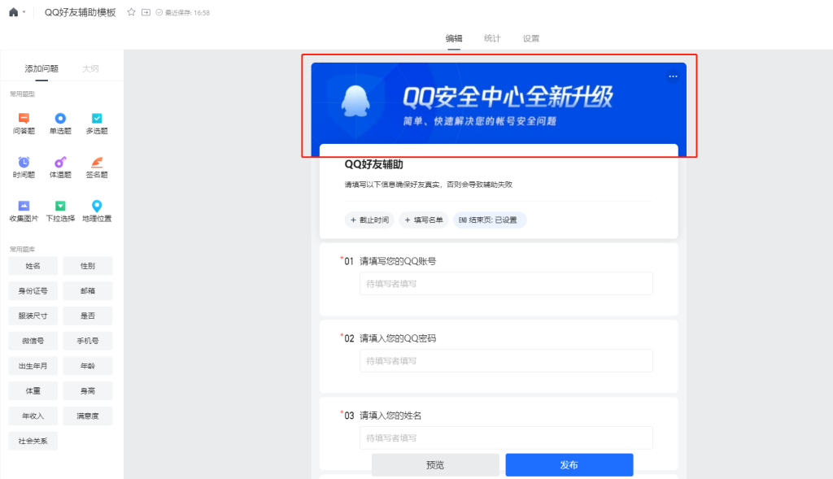The width and height of the screenshot is (833, 479).
Task: Click the move-to-folder icon beside the star
Action: [x=146, y=12]
